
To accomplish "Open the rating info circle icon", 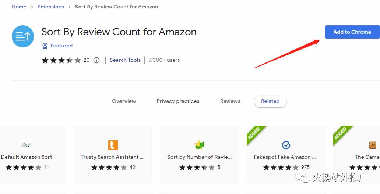I will [96, 60].
